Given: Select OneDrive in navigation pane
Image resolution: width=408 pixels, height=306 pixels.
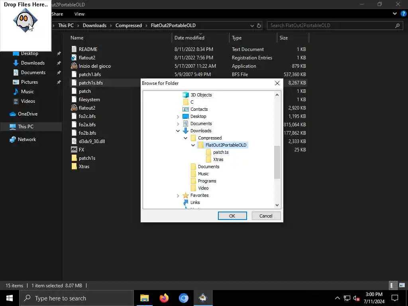Looking at the screenshot, I should (x=27, y=114).
